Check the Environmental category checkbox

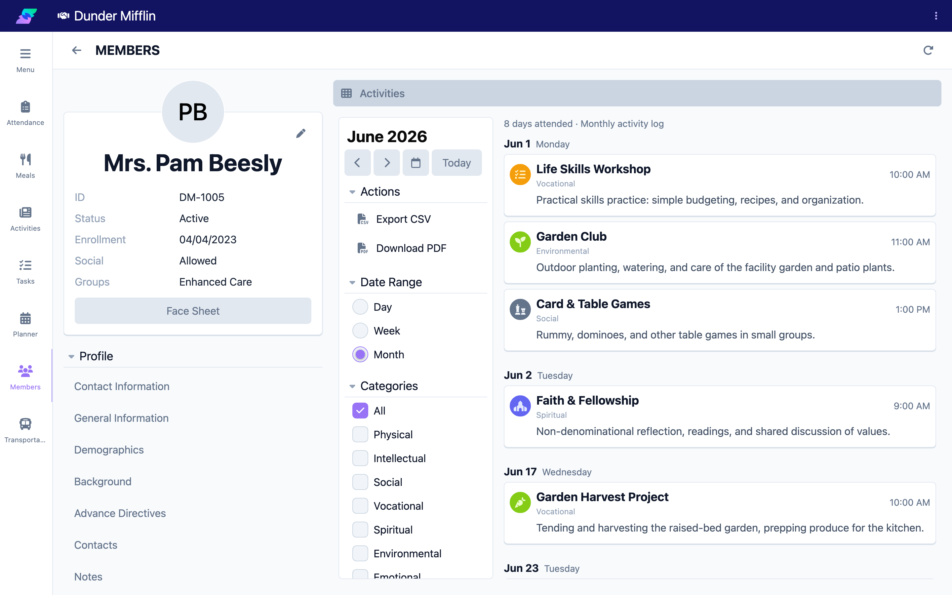click(360, 553)
